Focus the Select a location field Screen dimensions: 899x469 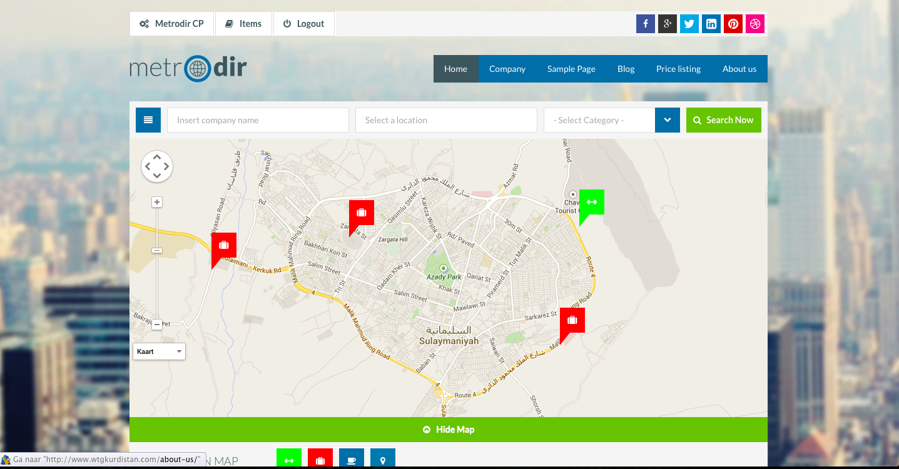[x=446, y=120]
